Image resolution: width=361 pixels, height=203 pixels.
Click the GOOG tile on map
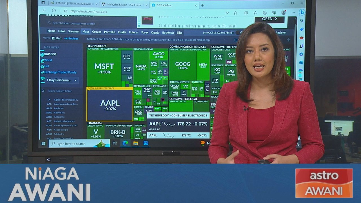tap(182, 65)
